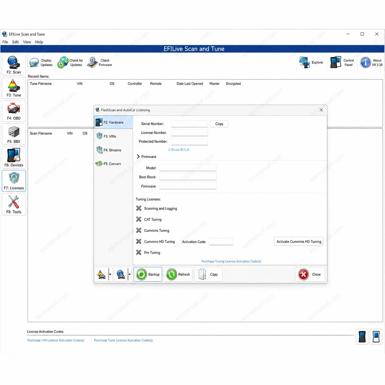
Task: Select the F2: Hardware tab in the licensing dialog
Action: click(114, 122)
